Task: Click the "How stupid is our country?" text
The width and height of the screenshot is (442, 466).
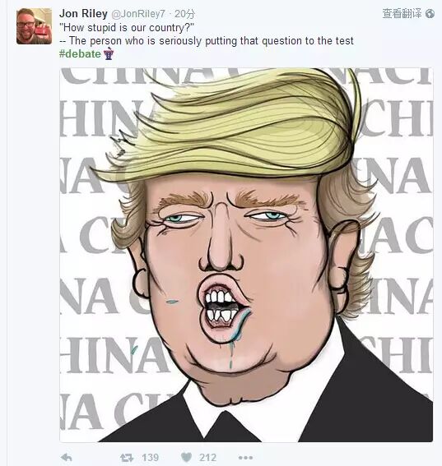Action: point(127,28)
